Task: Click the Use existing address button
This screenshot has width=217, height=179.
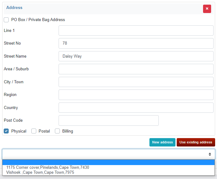Action: pyautogui.click(x=196, y=142)
